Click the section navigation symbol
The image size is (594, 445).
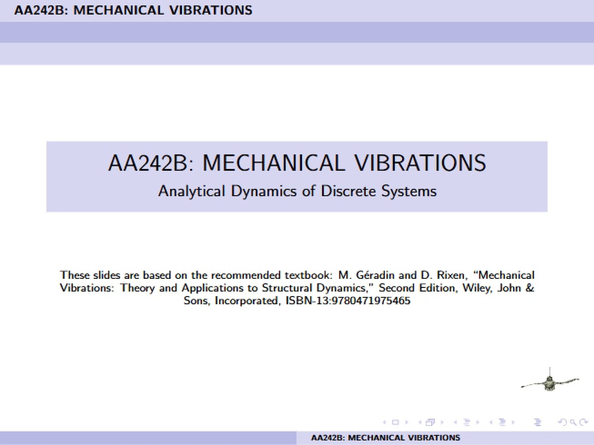(502, 422)
